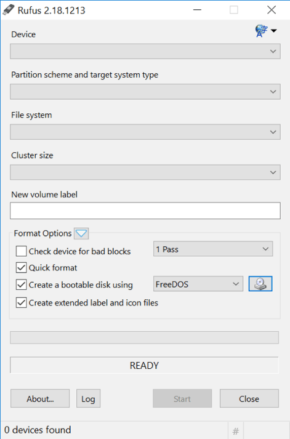The height and width of the screenshot is (439, 290).
Task: Expand the File system dropdown
Action: [x=145, y=132]
